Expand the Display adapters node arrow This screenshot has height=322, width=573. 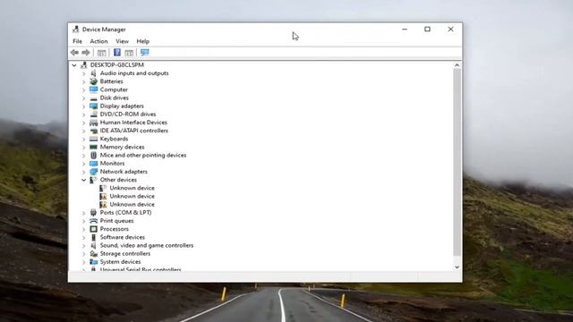coord(83,106)
